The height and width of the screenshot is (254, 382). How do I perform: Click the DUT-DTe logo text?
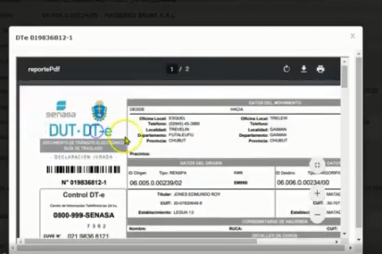[x=80, y=131]
